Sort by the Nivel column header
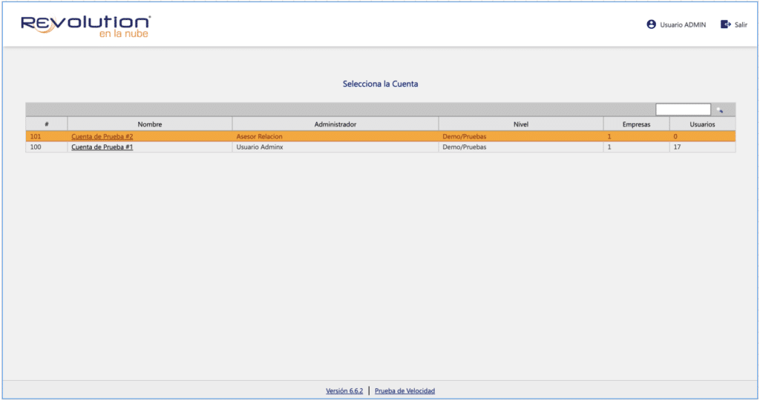This screenshot has height=400, width=760. 520,124
